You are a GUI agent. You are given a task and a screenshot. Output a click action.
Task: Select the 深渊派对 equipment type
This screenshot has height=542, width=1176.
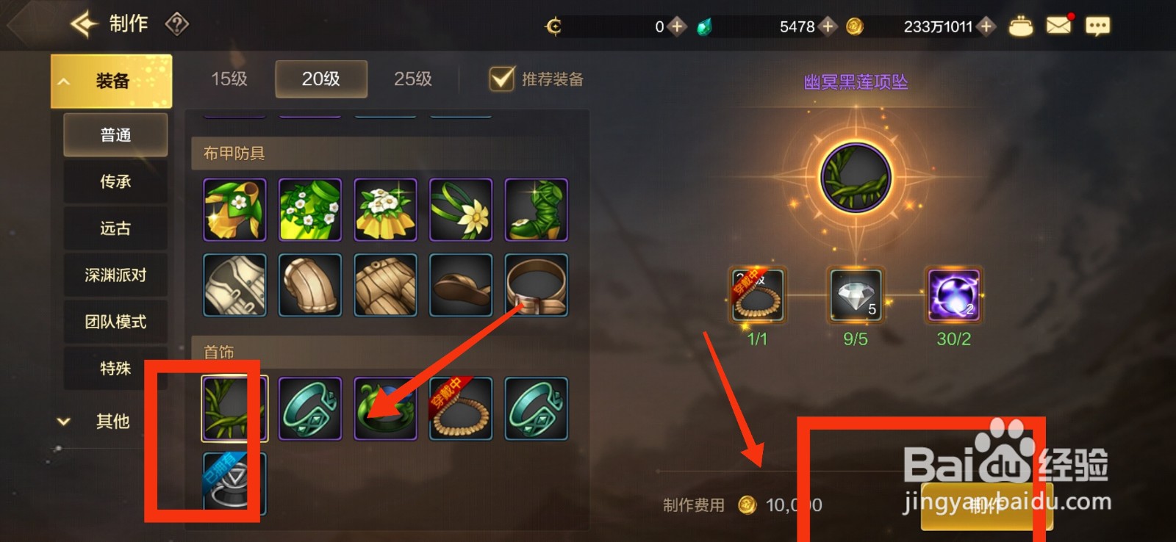click(115, 275)
